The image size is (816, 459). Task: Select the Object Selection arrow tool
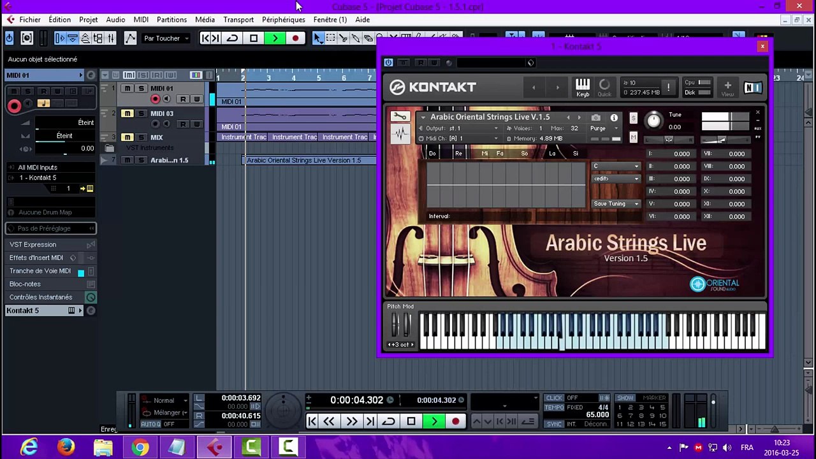click(x=318, y=38)
